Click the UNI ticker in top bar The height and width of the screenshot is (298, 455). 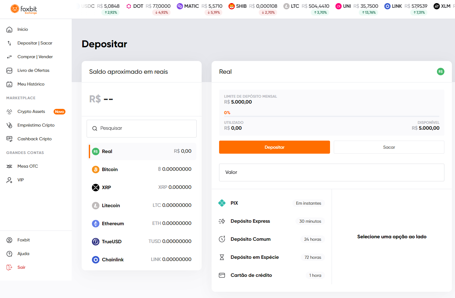[357, 9]
